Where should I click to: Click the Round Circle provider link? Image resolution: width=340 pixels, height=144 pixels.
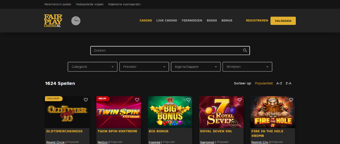[55, 142]
